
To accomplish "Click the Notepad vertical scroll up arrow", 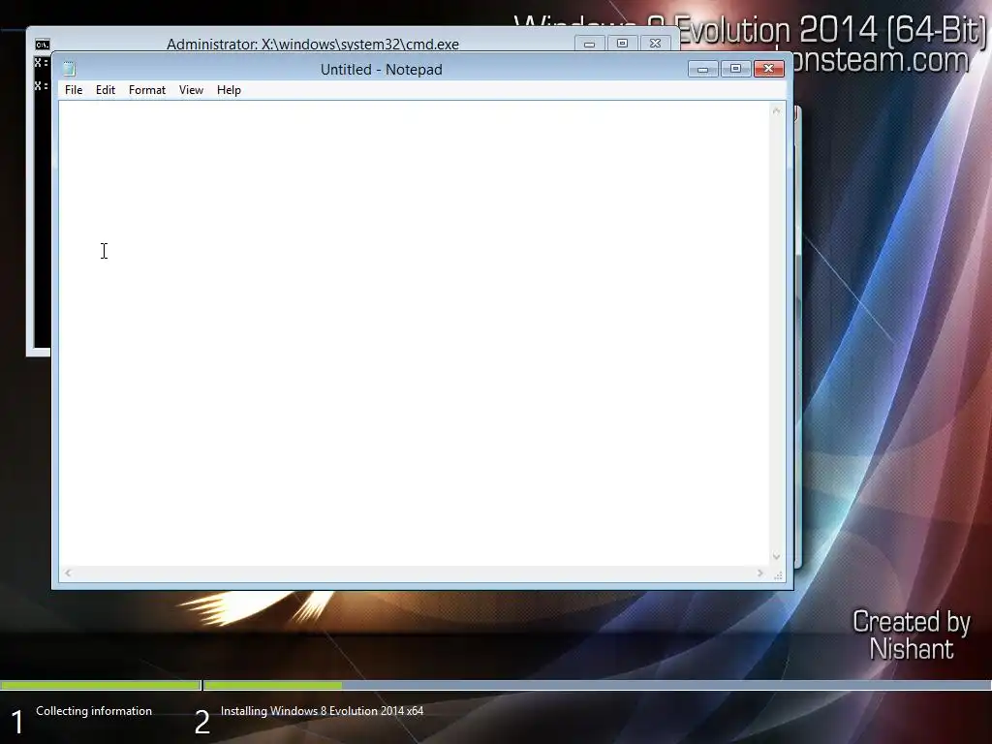I will coord(776,111).
